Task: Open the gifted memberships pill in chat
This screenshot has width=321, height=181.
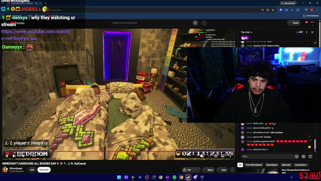Action: 245,38
